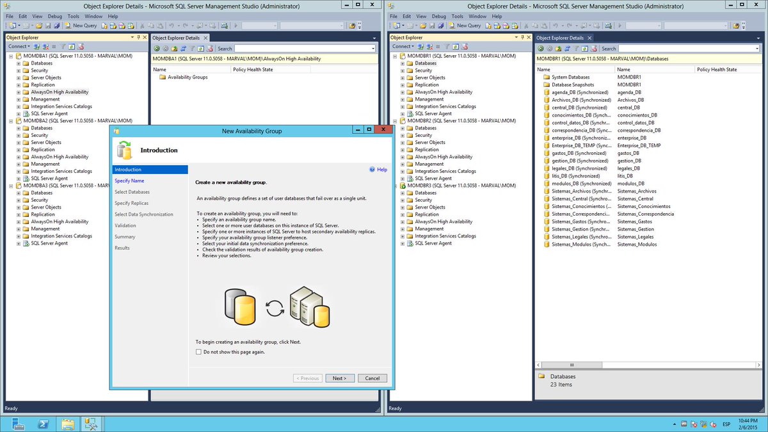
Task: Click Connect Object Explorer icon in left window
Action: point(36,46)
